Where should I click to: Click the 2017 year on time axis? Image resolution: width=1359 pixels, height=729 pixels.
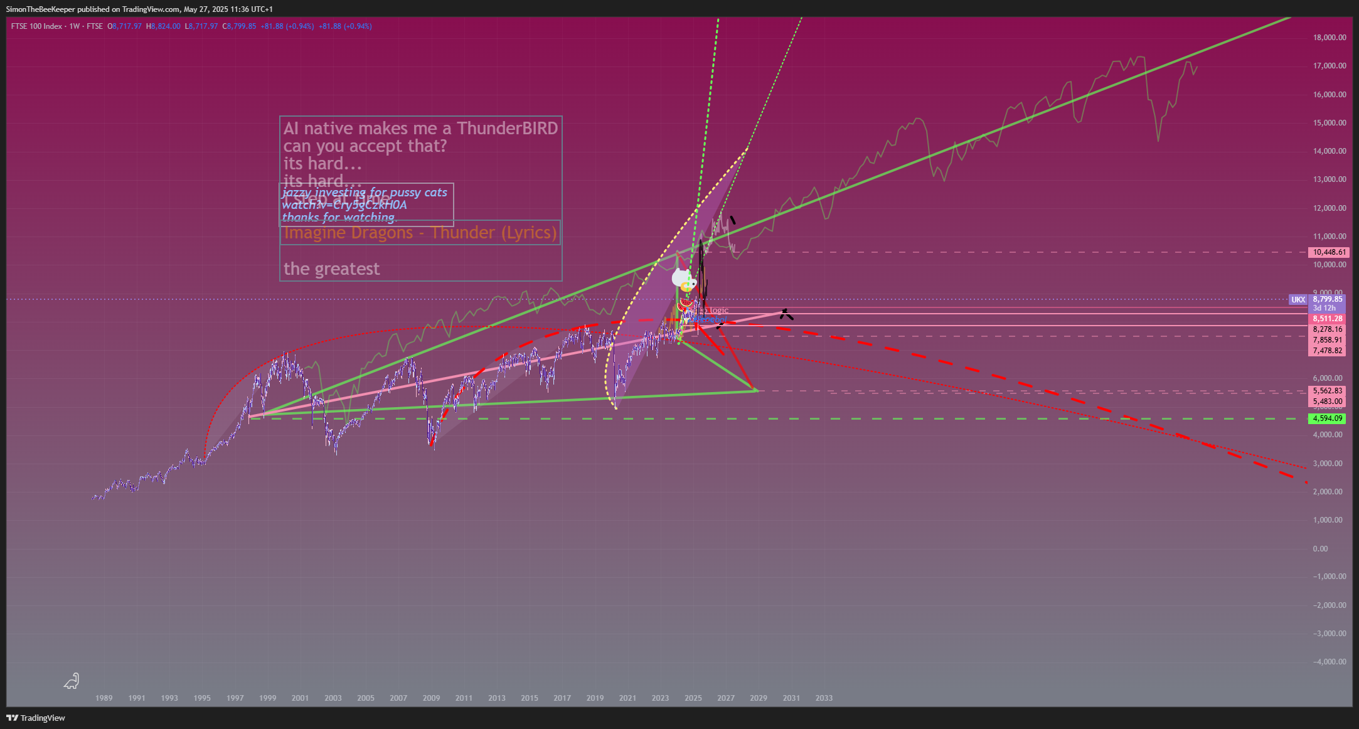click(562, 698)
